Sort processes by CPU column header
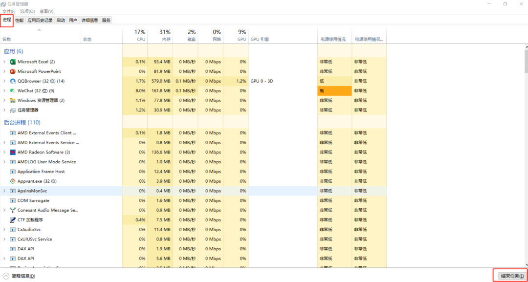Screen dimensions: 528x282 [135, 36]
